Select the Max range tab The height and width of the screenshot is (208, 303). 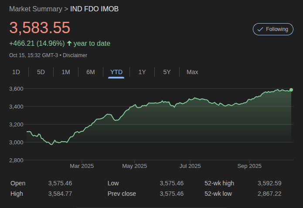[192, 72]
